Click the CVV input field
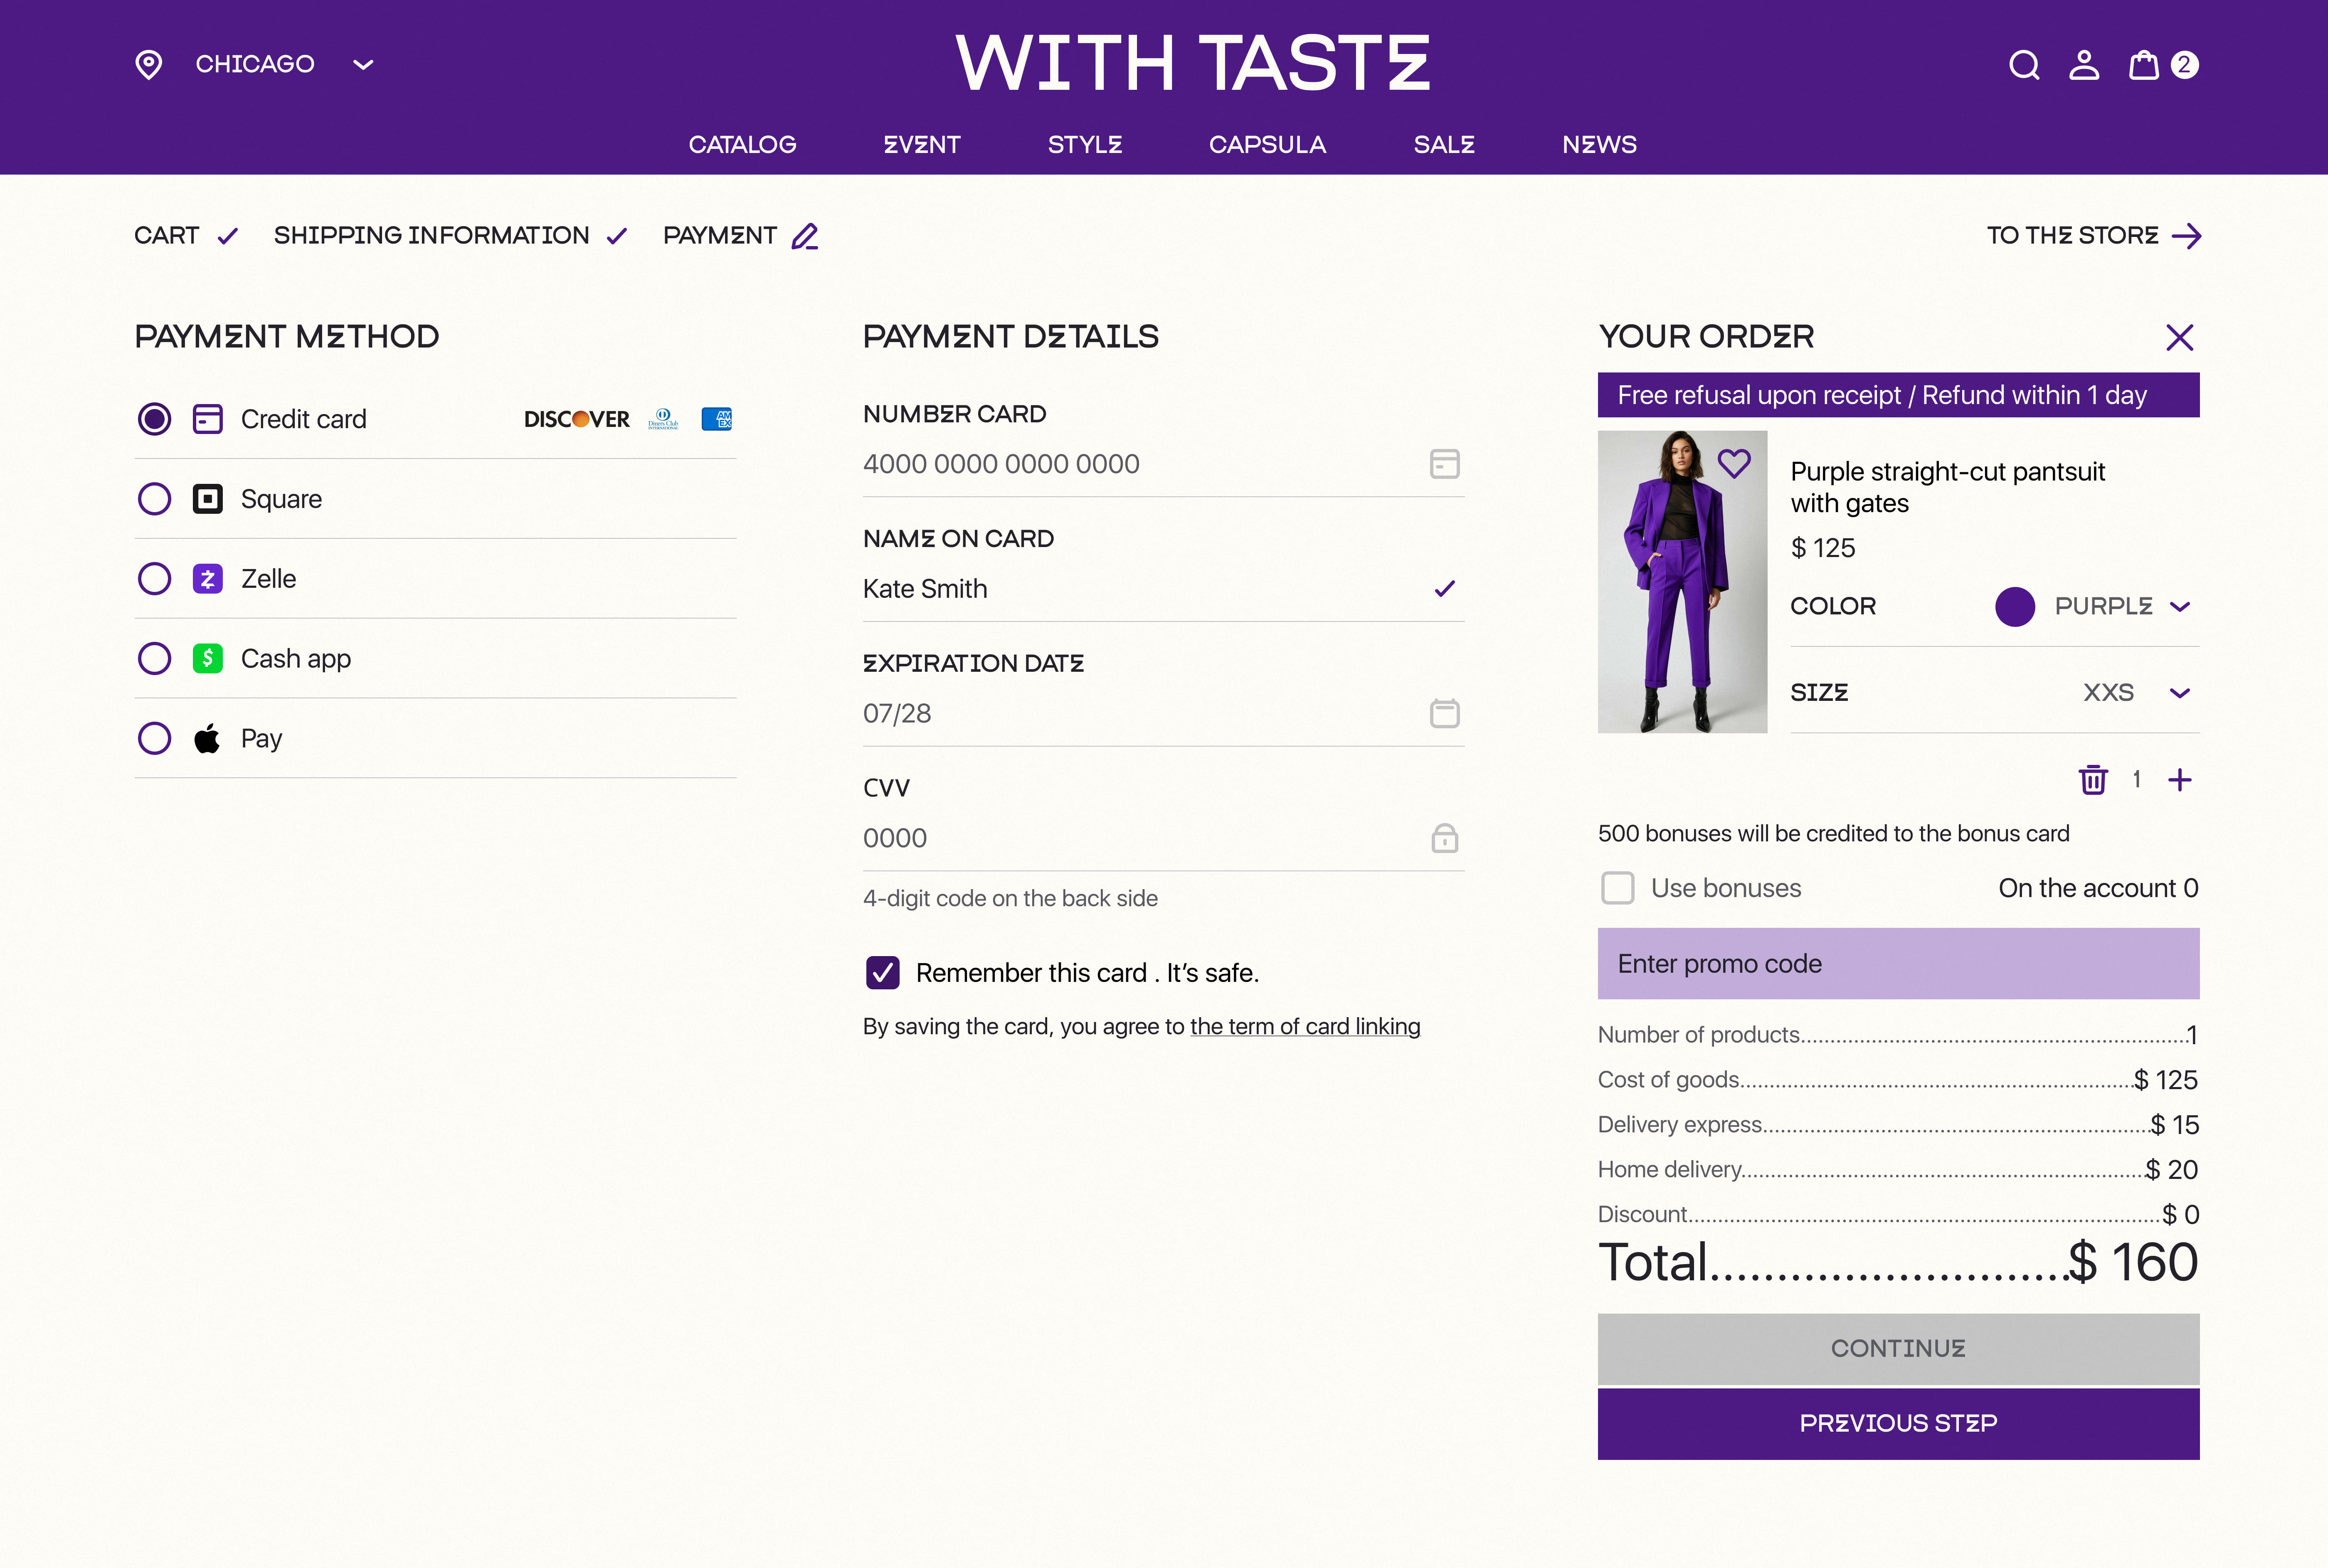 coord(1163,838)
